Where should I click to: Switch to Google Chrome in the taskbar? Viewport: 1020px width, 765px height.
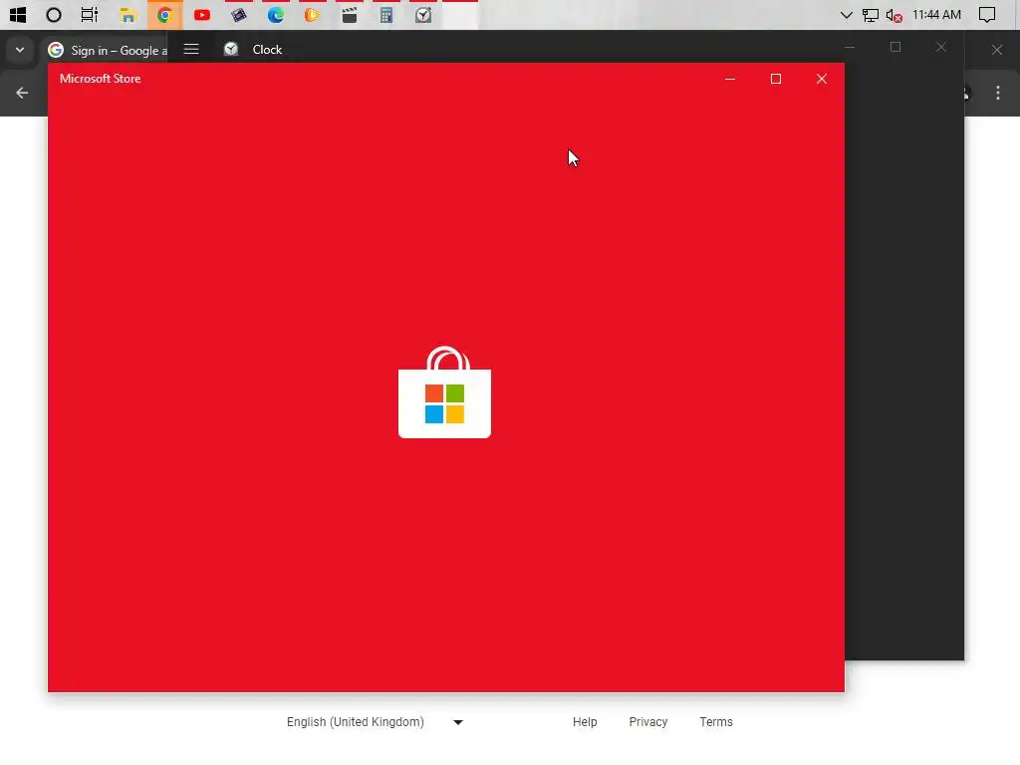(164, 15)
